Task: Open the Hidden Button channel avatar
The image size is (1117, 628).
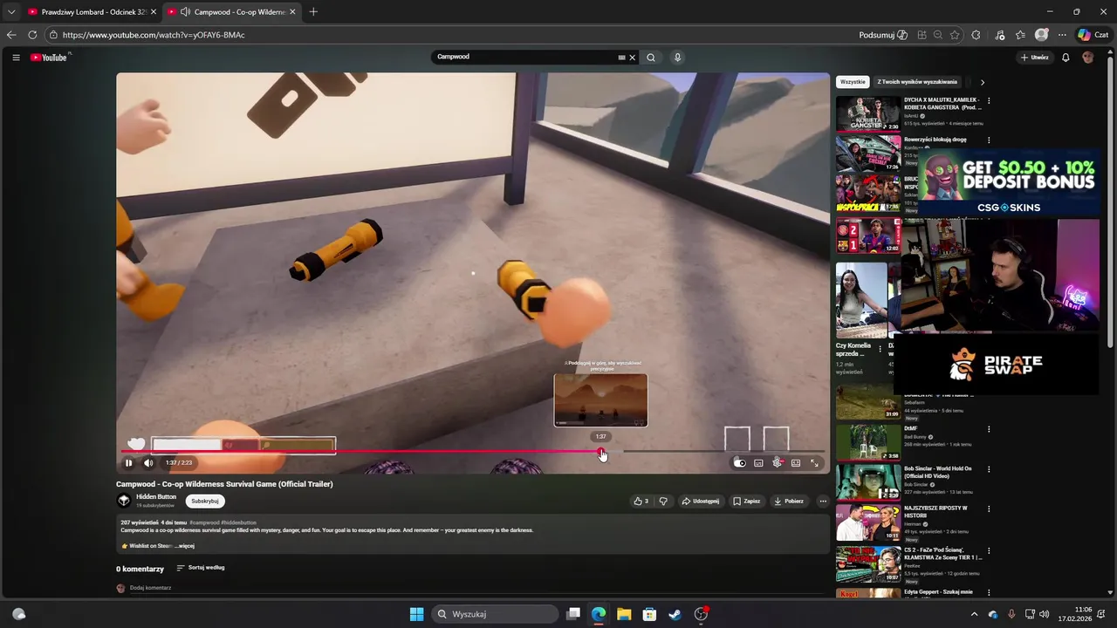Action: click(124, 501)
